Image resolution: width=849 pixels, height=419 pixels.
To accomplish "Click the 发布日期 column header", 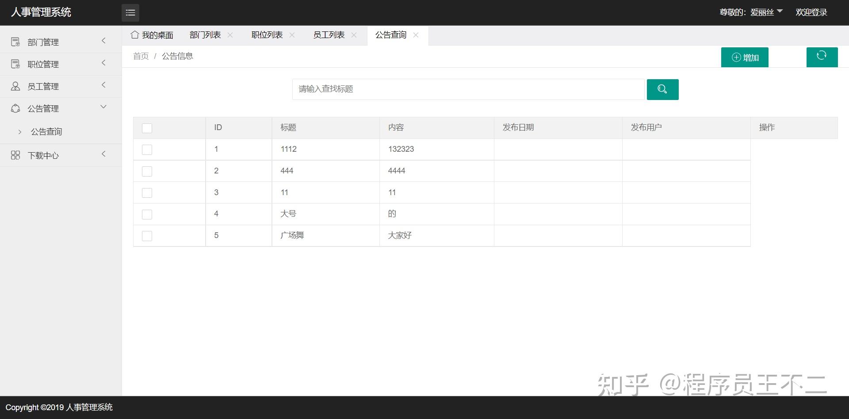I will 558,128.
